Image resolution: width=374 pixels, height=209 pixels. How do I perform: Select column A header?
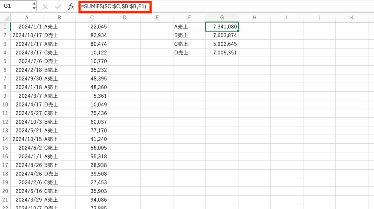pyautogui.click(x=27, y=18)
